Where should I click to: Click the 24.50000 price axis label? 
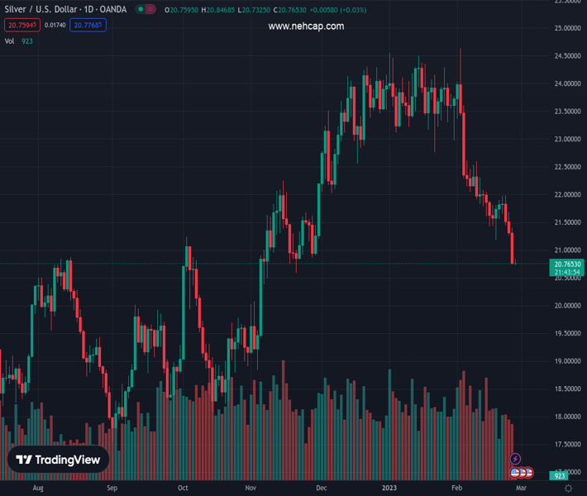567,55
